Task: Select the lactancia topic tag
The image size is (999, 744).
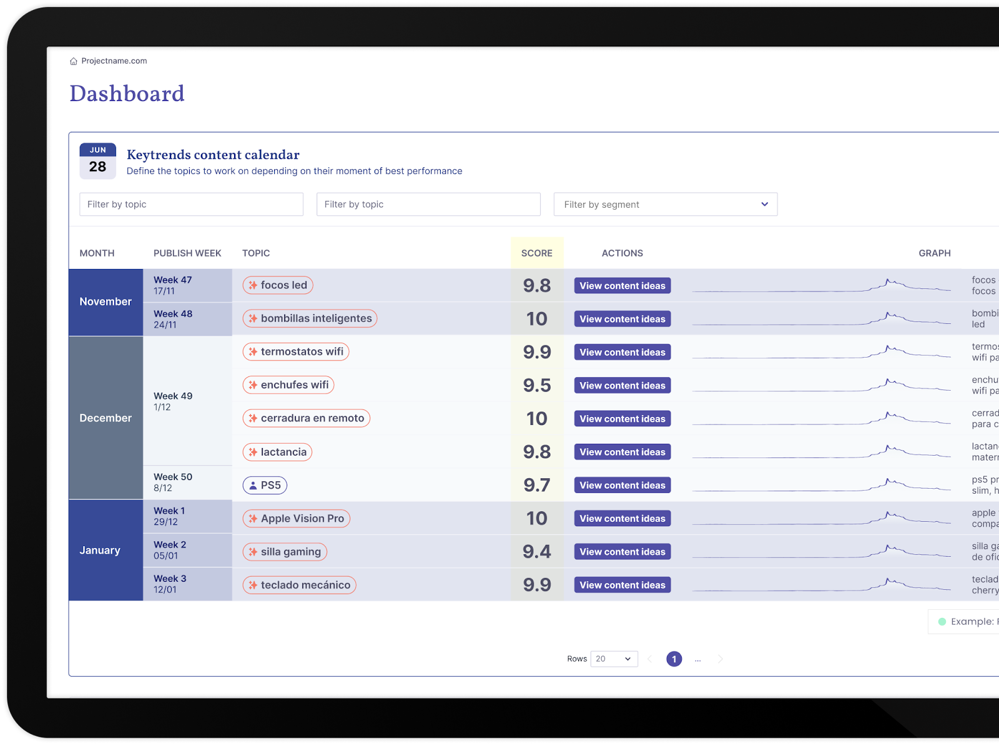Action: coord(277,452)
